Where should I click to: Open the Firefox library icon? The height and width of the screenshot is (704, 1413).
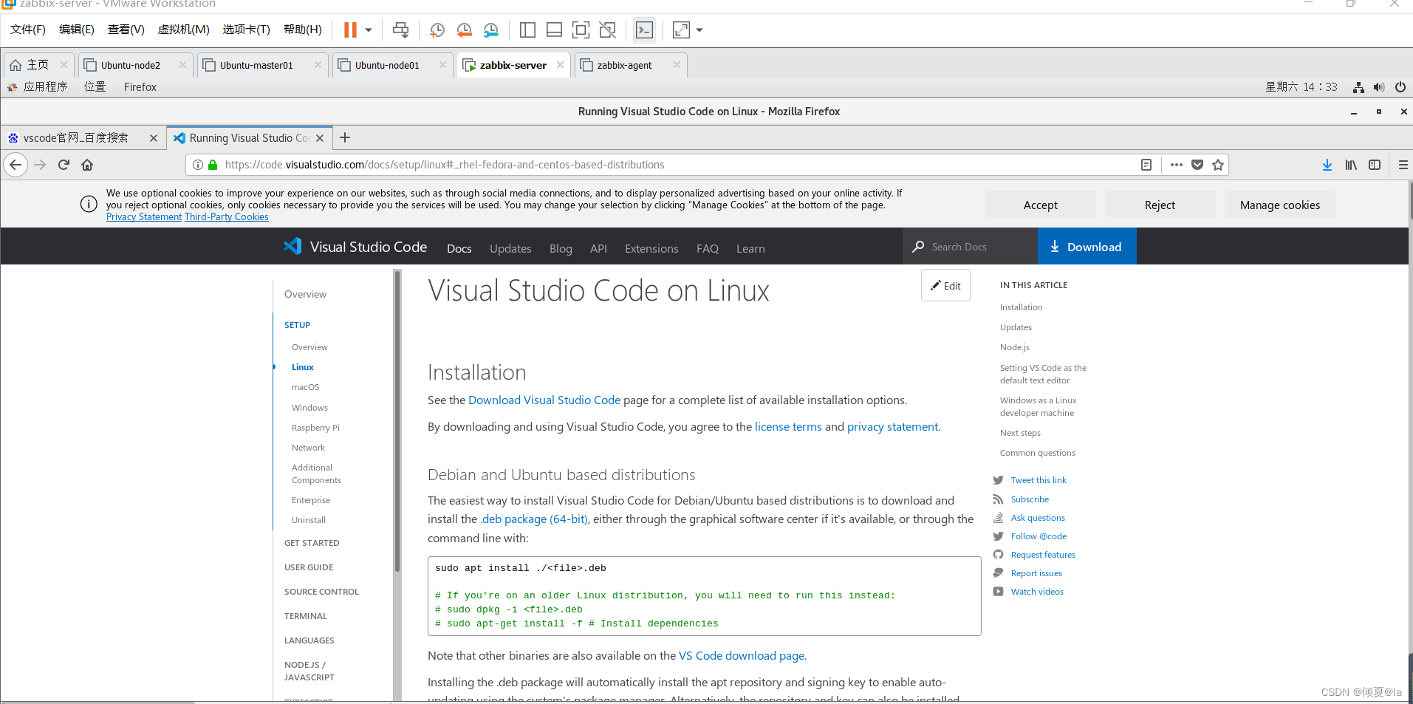coord(1351,165)
